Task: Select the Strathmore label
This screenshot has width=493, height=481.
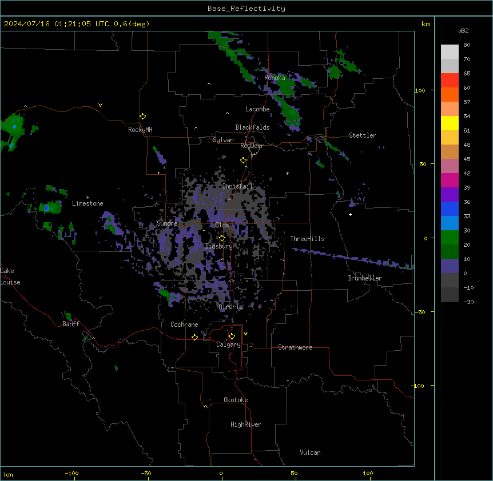Action: click(295, 347)
